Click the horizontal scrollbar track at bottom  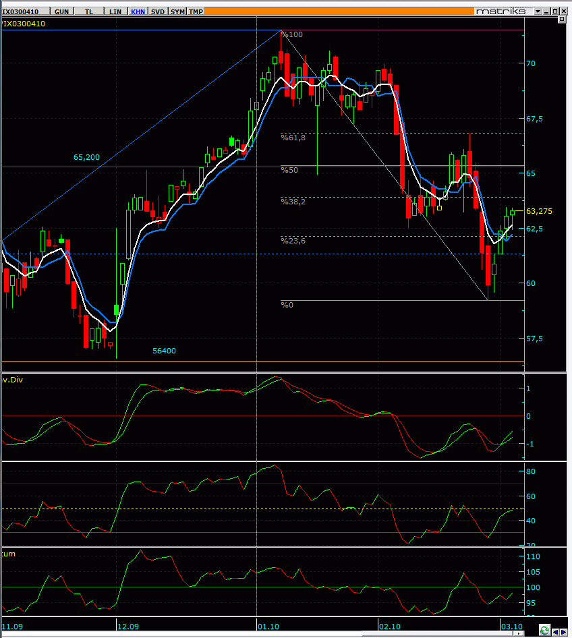[x=260, y=633]
